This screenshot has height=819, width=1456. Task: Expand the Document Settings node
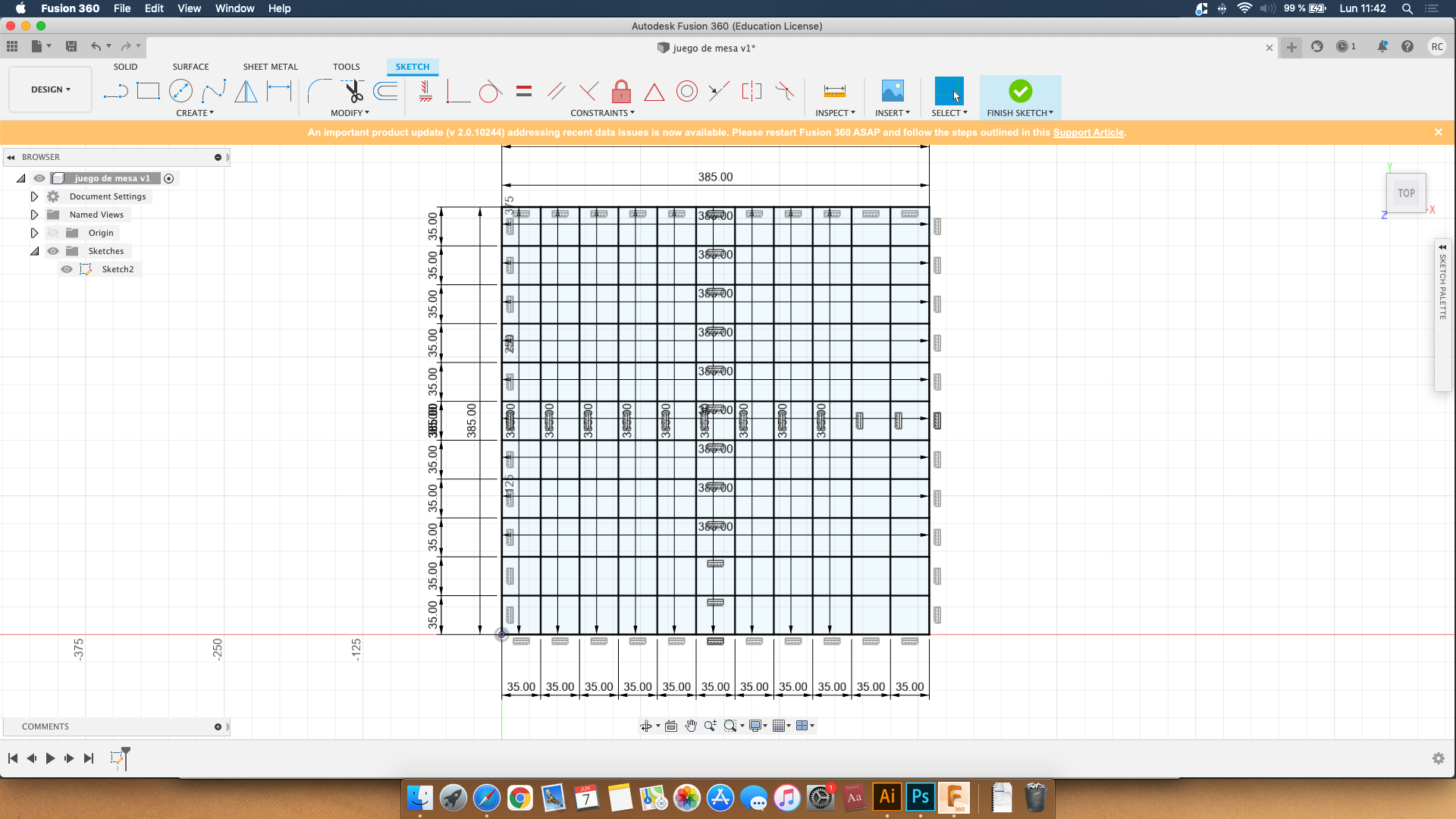[34, 196]
